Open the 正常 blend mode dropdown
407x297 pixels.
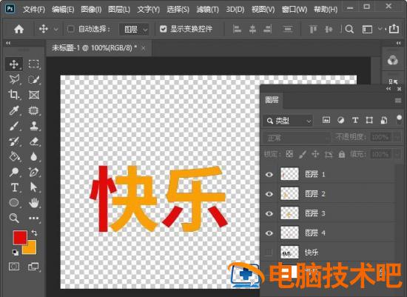[x=297, y=138]
